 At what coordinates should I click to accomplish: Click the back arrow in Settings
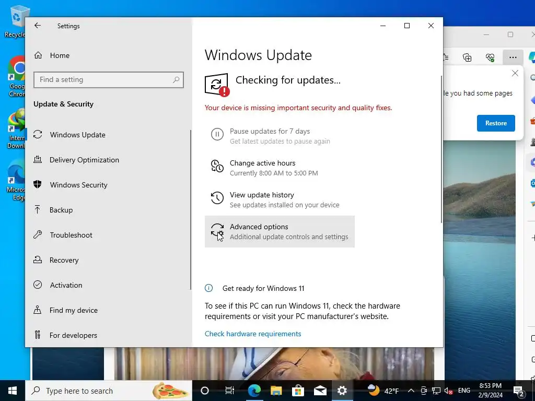click(x=38, y=26)
